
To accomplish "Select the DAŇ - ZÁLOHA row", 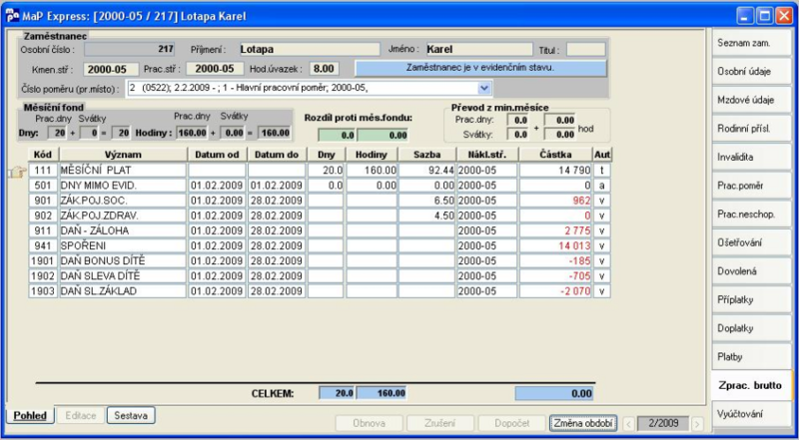I will [x=320, y=231].
